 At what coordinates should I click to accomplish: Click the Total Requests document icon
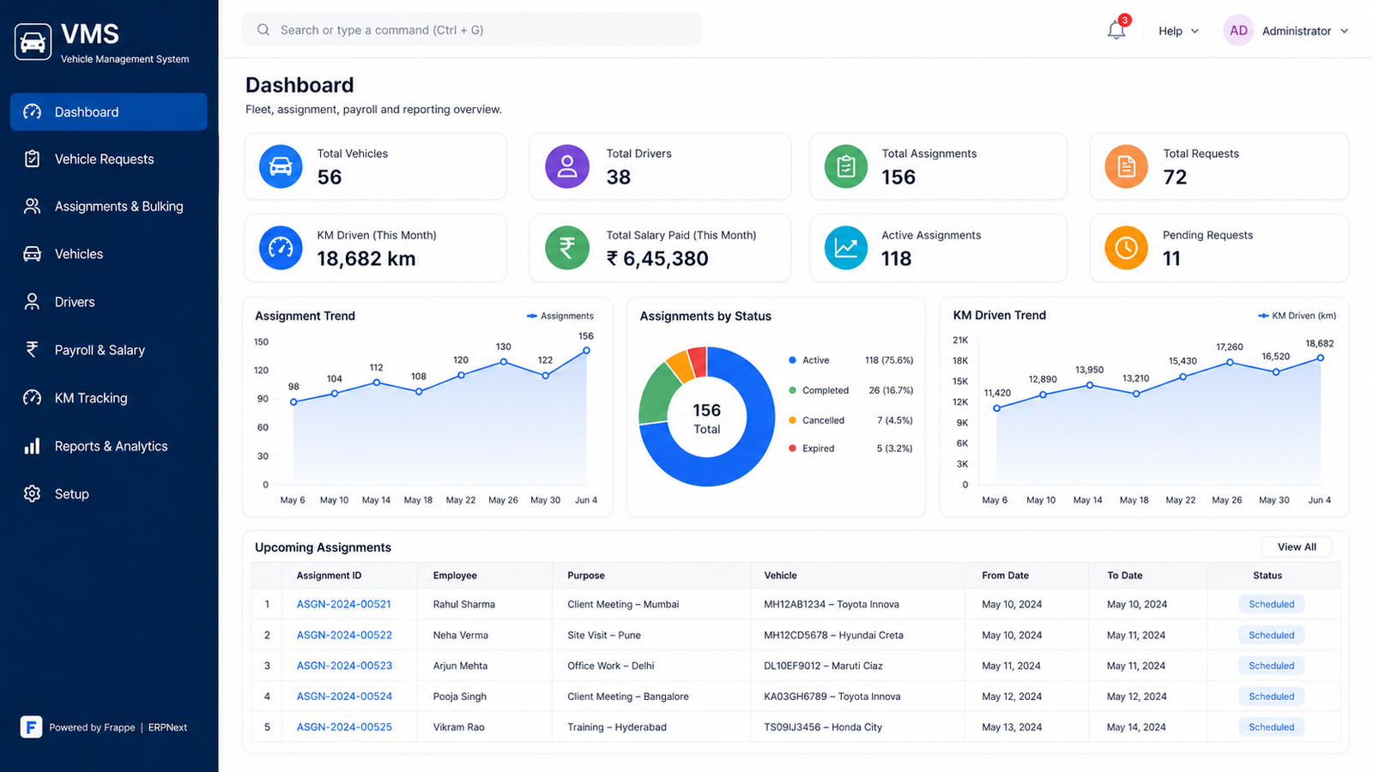[x=1126, y=166]
